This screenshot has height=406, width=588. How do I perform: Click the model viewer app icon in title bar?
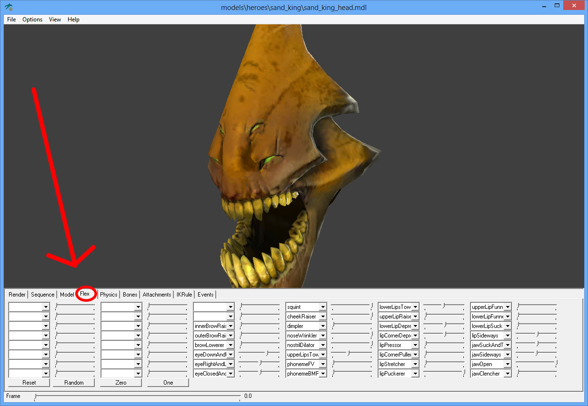(9, 7)
